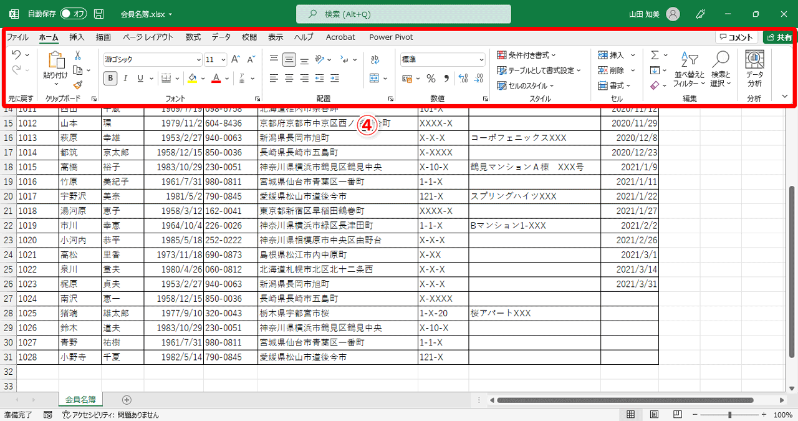
Task: Adjust the zoom slider
Action: tap(729, 413)
